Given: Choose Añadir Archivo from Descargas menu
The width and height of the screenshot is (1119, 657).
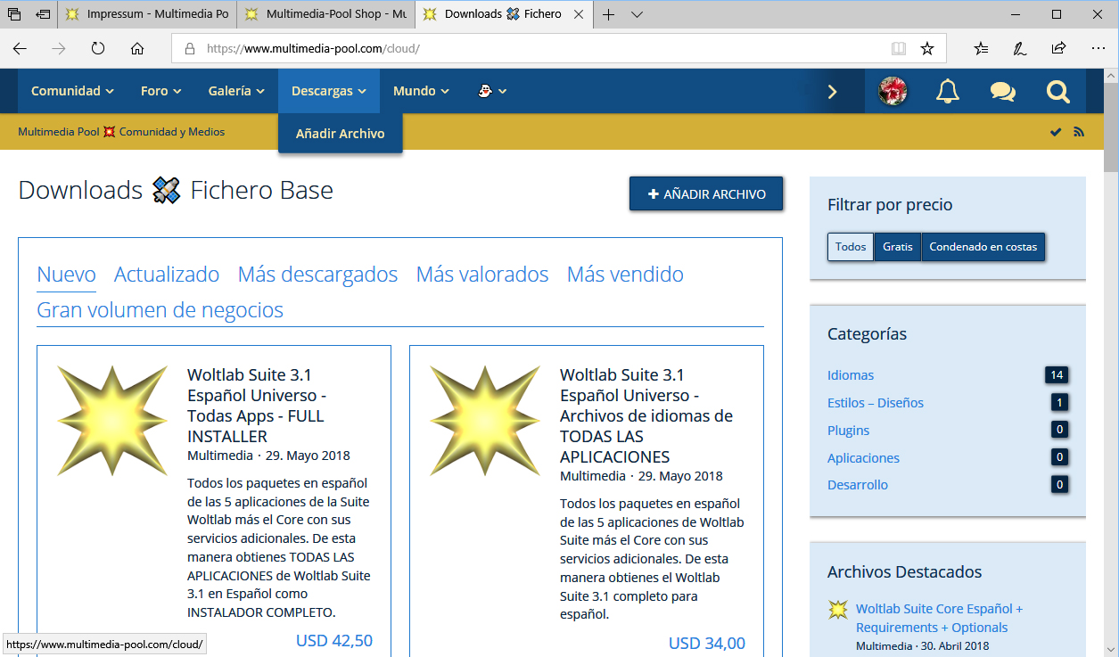Looking at the screenshot, I should tap(340, 134).
